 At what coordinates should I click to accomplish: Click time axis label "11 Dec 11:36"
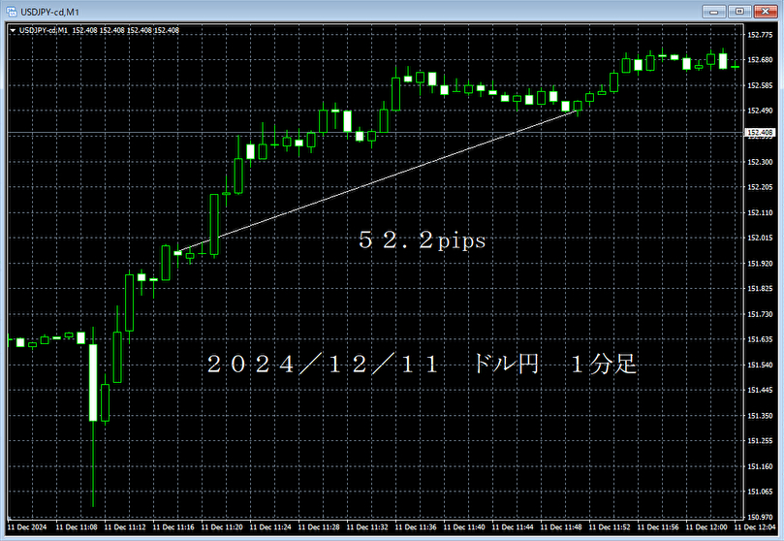pyautogui.click(x=416, y=527)
